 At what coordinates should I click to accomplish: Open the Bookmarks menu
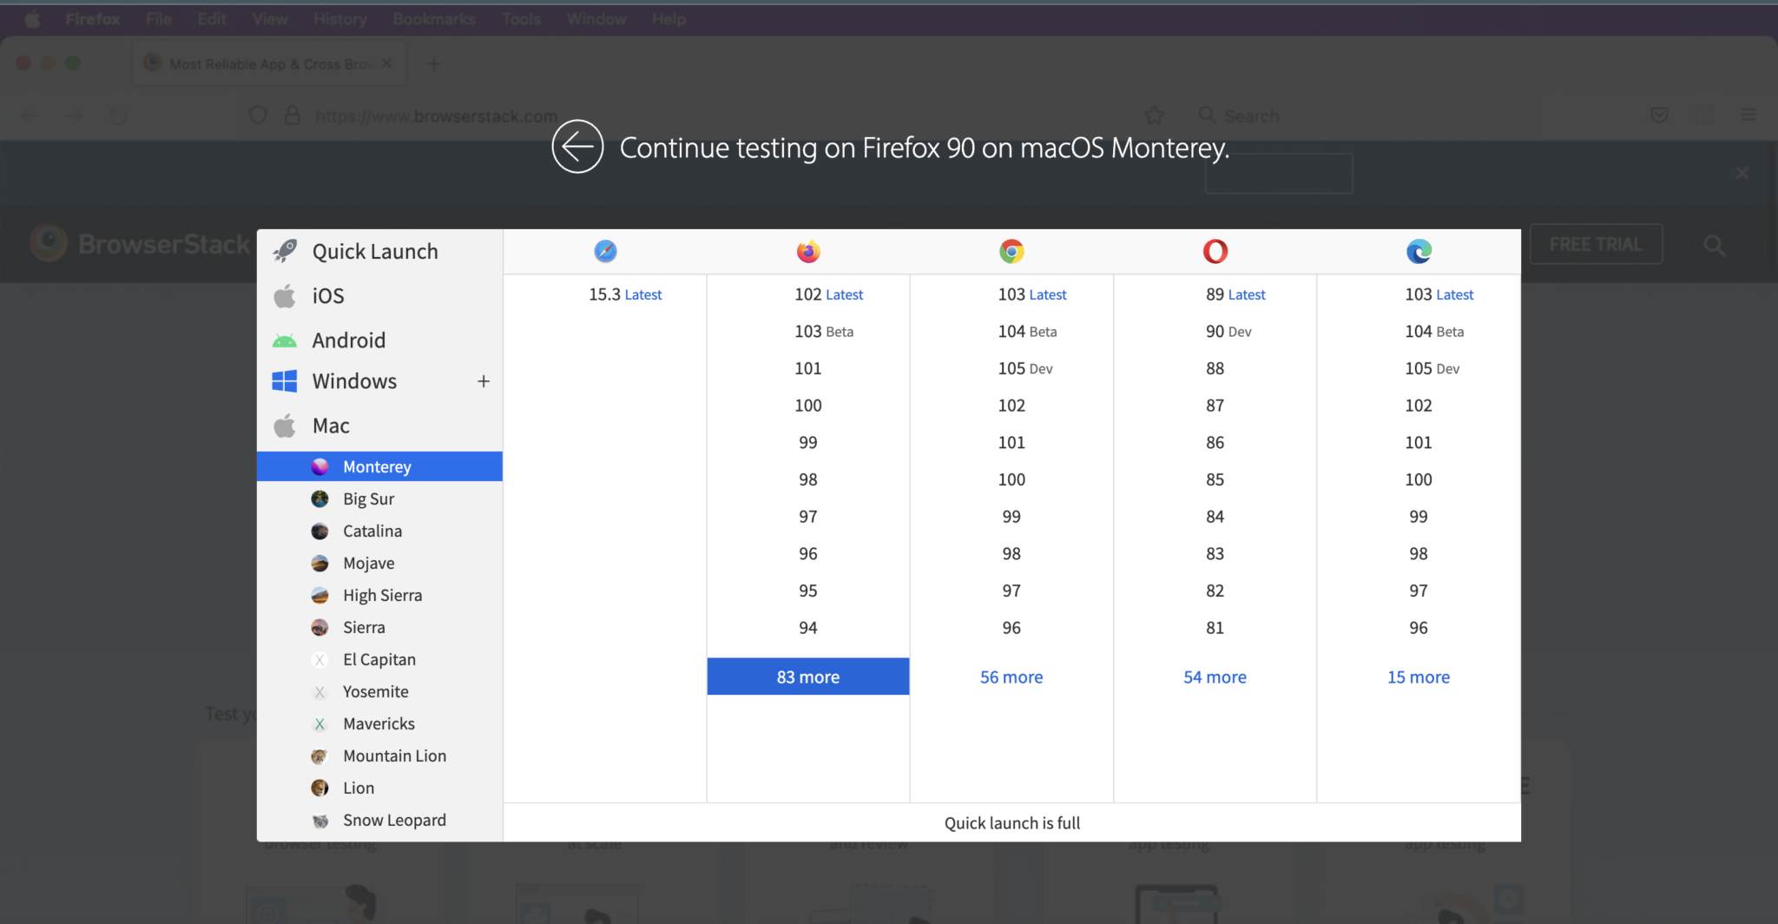tap(434, 18)
